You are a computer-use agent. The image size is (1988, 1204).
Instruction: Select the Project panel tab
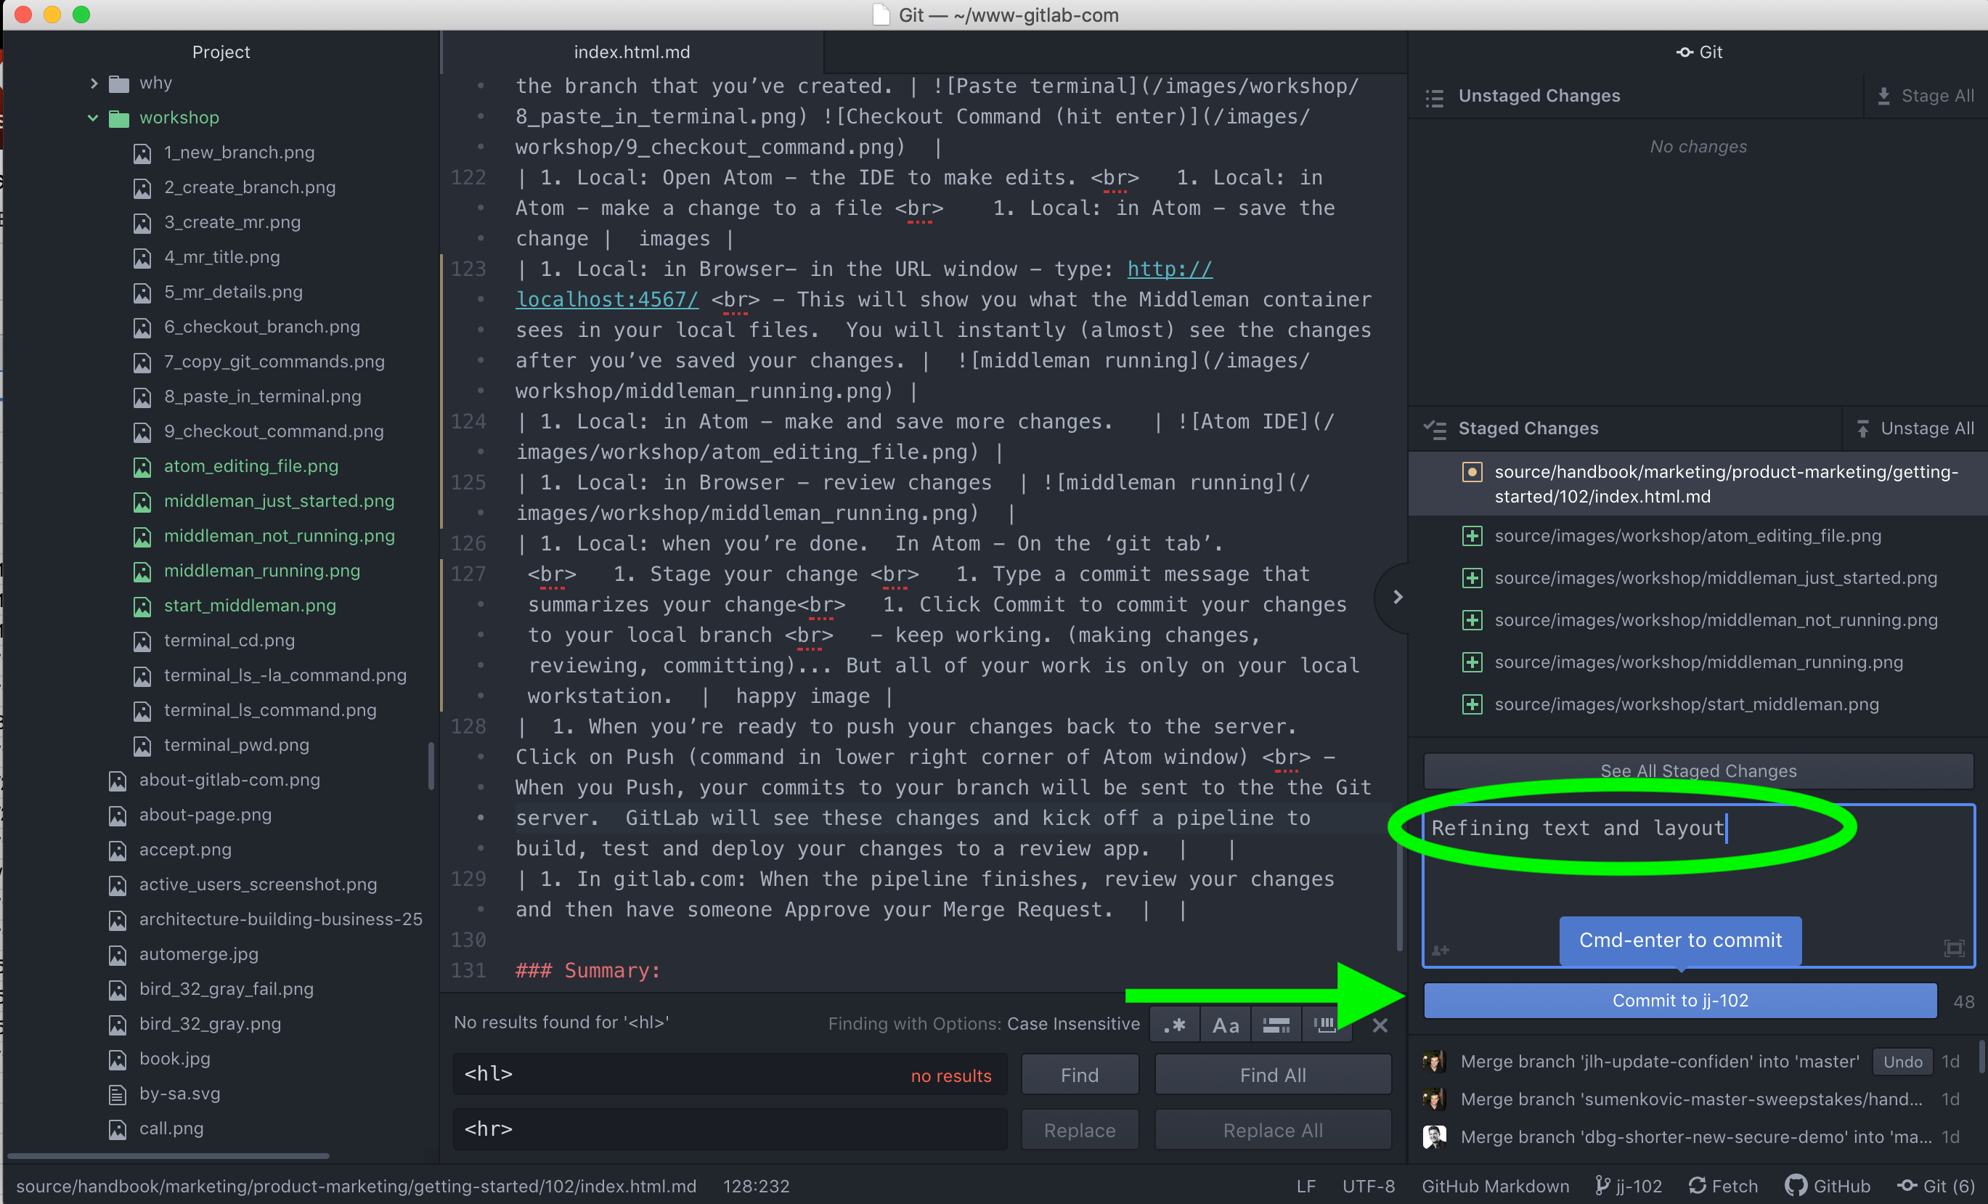tap(220, 52)
